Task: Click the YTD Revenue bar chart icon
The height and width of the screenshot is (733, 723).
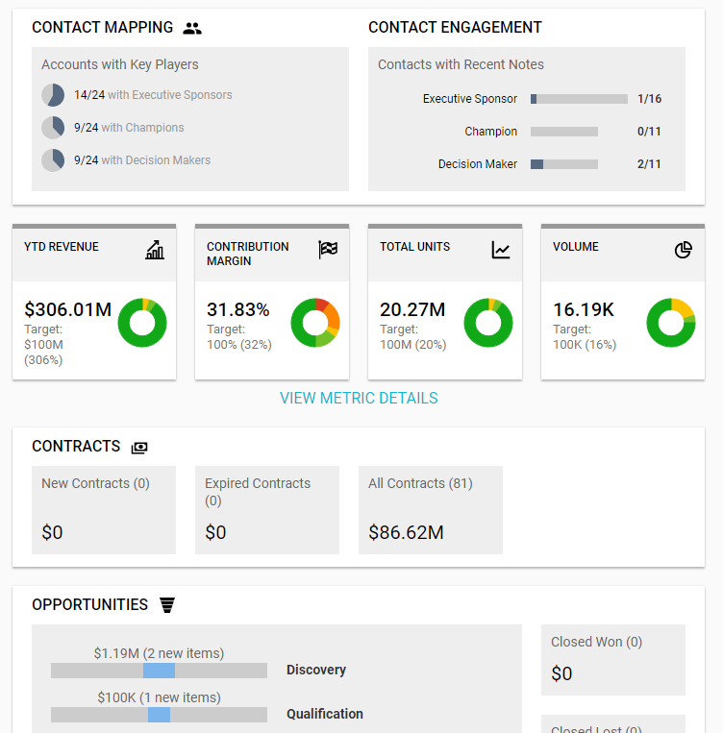Action: 155,250
